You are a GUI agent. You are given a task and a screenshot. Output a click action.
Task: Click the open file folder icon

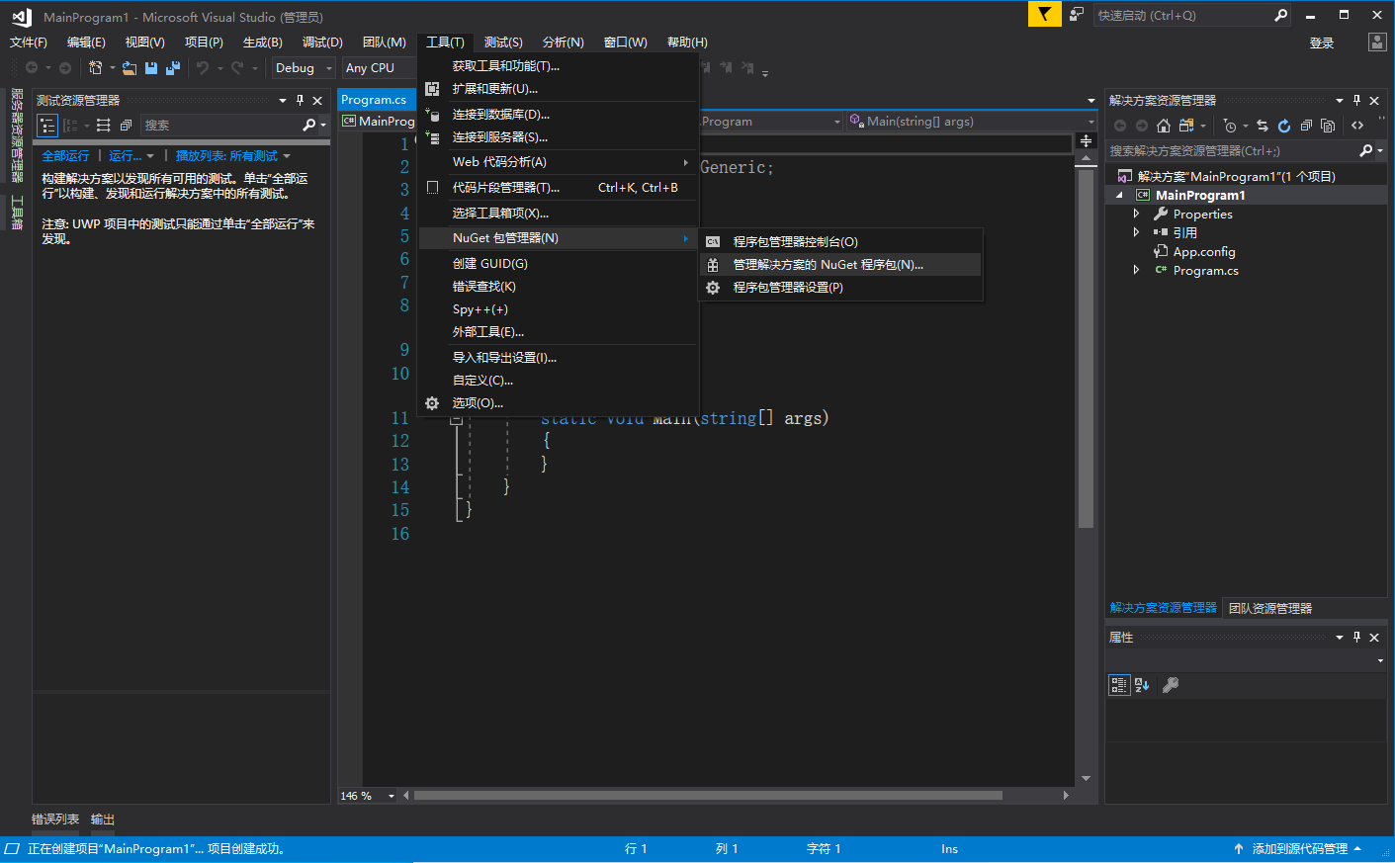pos(130,68)
